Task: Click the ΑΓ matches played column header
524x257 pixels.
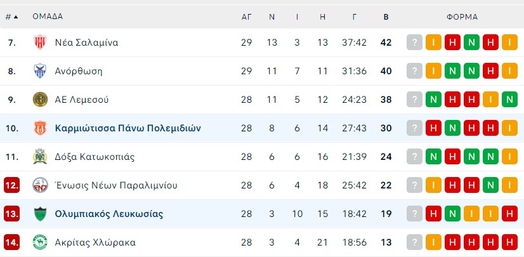Action: 246,16
